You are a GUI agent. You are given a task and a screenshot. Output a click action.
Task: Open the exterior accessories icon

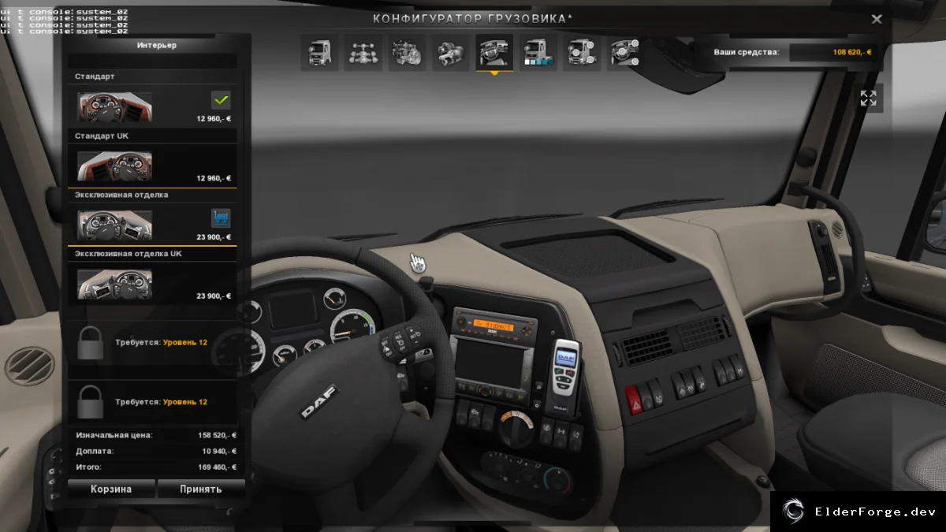pyautogui.click(x=582, y=52)
